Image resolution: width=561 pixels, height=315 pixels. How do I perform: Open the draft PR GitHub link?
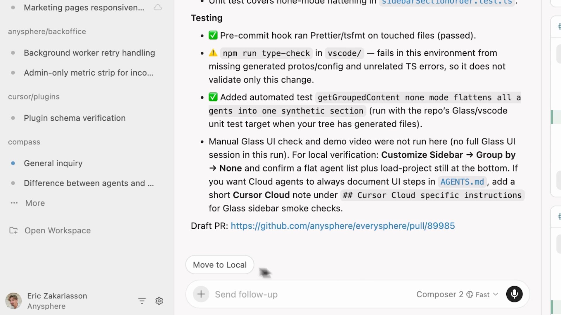coord(343,226)
